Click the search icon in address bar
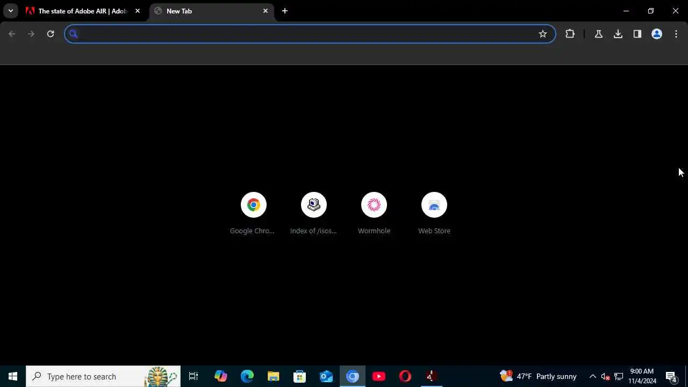Viewport: 688px width, 387px height. [74, 34]
